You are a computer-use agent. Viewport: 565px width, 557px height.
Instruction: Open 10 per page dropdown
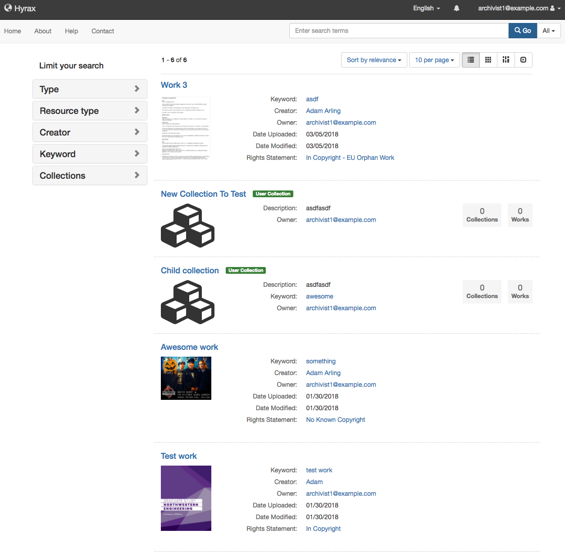click(434, 60)
